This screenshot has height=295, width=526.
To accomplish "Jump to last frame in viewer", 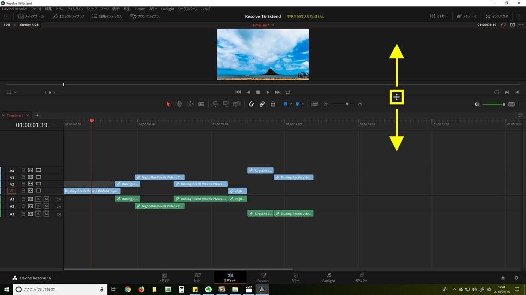I will [x=278, y=92].
